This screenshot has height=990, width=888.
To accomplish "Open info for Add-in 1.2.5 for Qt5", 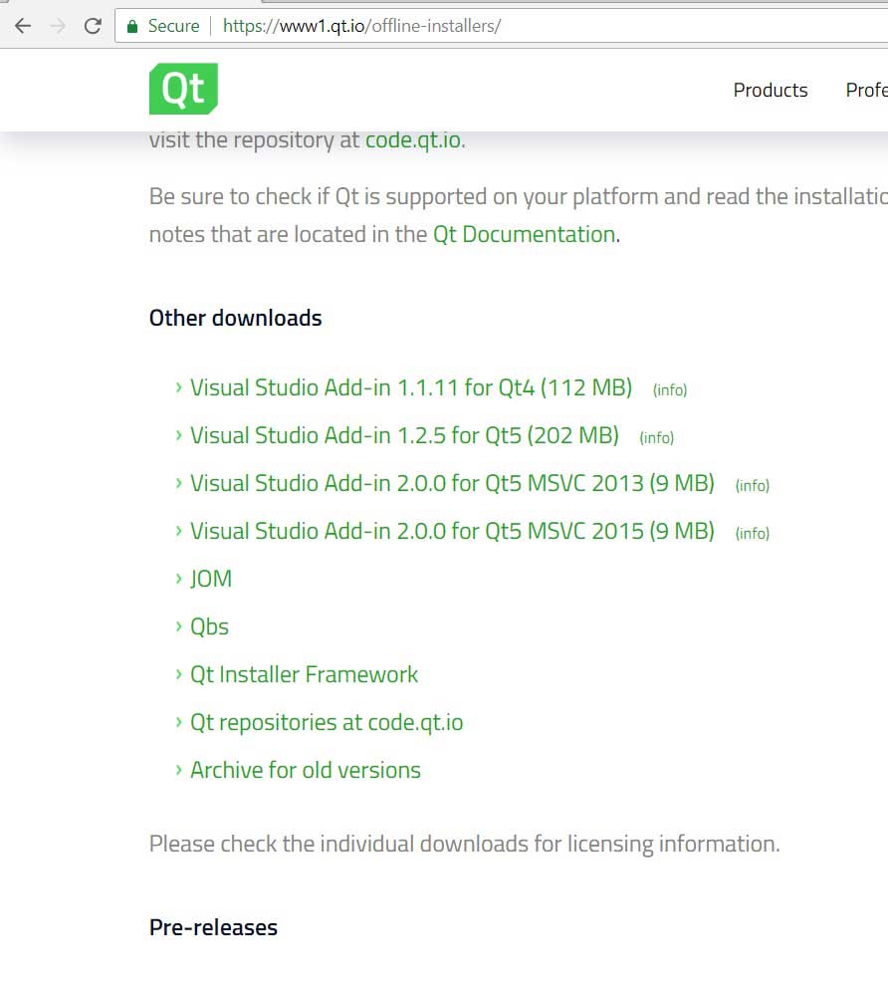I will tap(657, 437).
